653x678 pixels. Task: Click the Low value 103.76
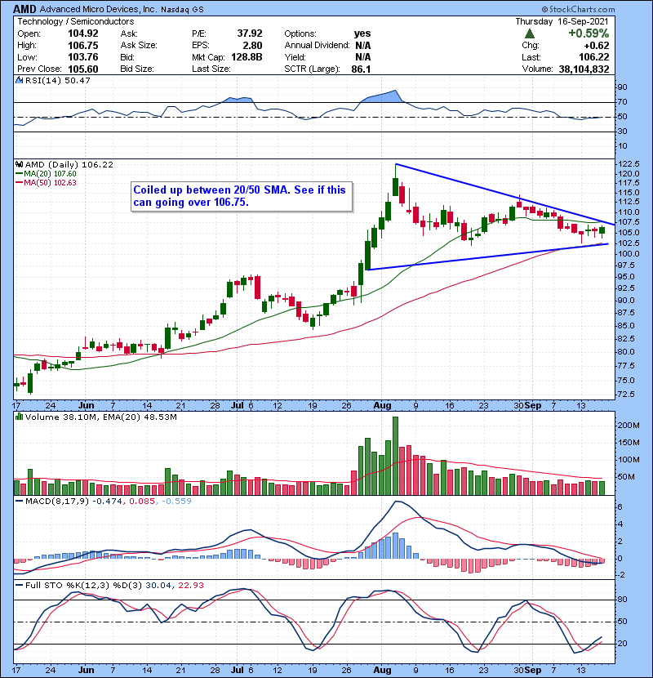tap(83, 57)
